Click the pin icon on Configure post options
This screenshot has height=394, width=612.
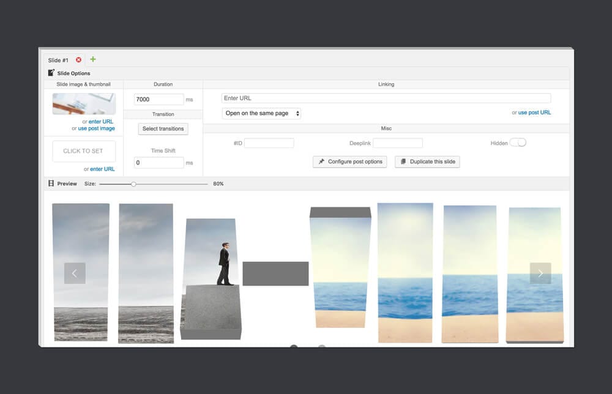coord(321,162)
